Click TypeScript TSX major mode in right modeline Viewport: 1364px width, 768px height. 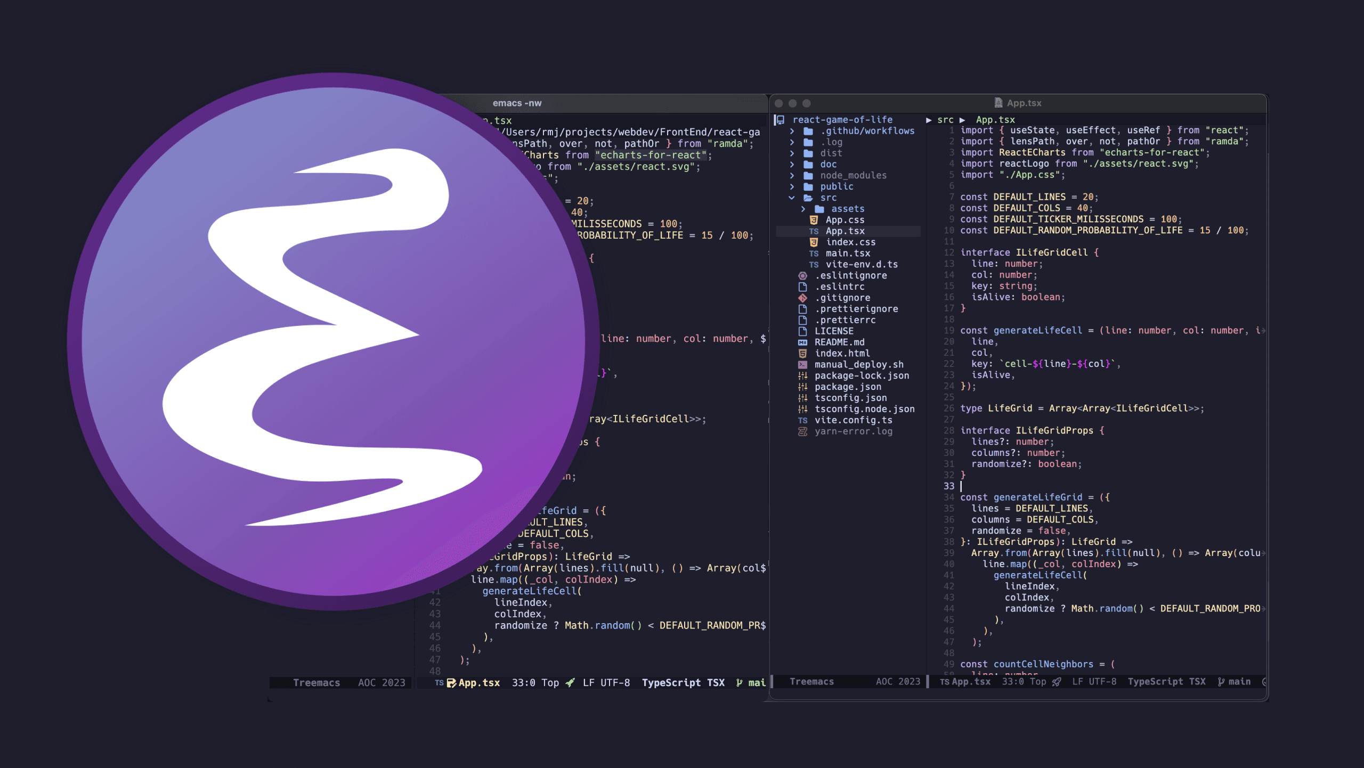(1166, 682)
